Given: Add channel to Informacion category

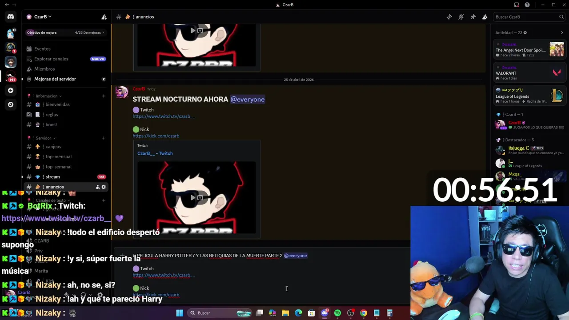Looking at the screenshot, I should 104,96.
